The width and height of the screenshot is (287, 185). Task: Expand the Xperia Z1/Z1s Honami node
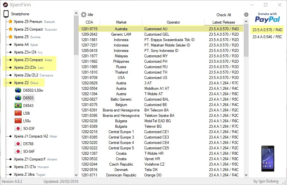pyautogui.click(x=10, y=167)
